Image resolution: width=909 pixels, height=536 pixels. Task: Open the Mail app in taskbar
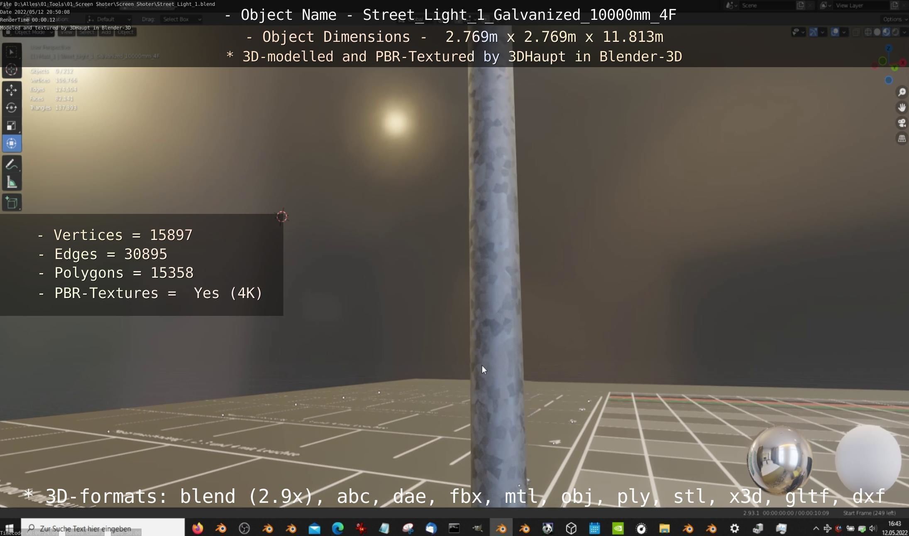[315, 528]
